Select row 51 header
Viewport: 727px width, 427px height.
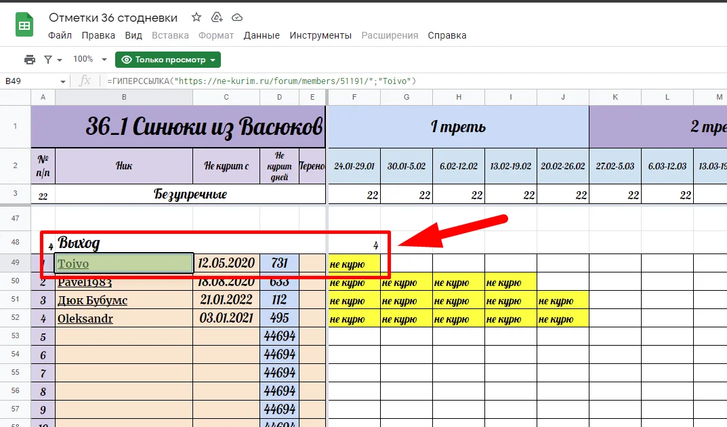pyautogui.click(x=15, y=300)
